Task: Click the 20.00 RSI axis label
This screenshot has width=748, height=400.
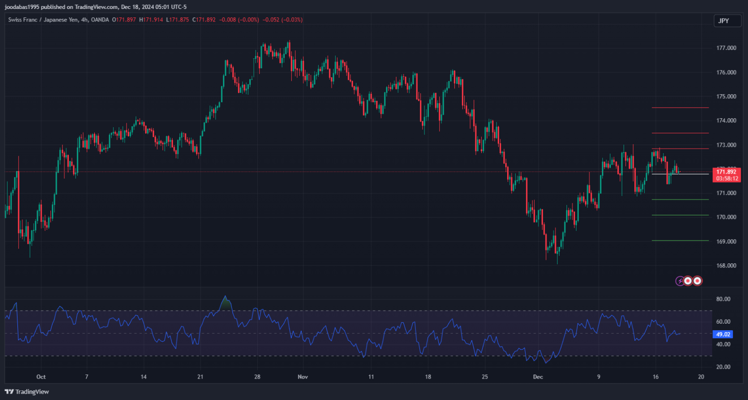Action: pos(723,367)
